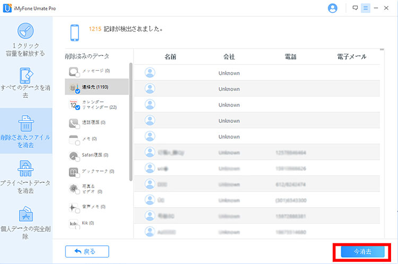Toggle the Safari履歴 (0) checkbox
The image size is (398, 264).
point(77,159)
